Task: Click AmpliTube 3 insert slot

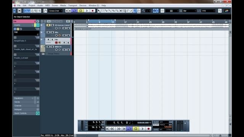Action: 26,41
